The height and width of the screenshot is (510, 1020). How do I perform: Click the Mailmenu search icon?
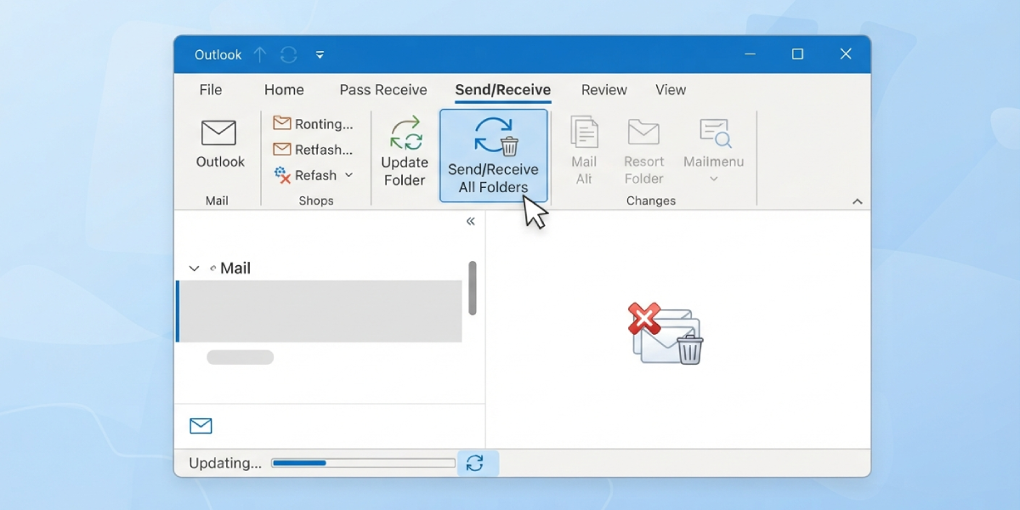(715, 133)
